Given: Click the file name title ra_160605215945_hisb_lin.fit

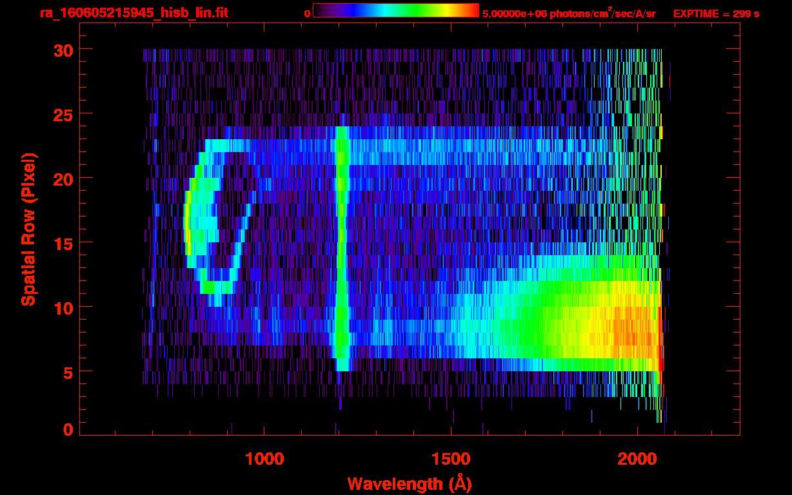Looking at the screenshot, I should 134,13.
